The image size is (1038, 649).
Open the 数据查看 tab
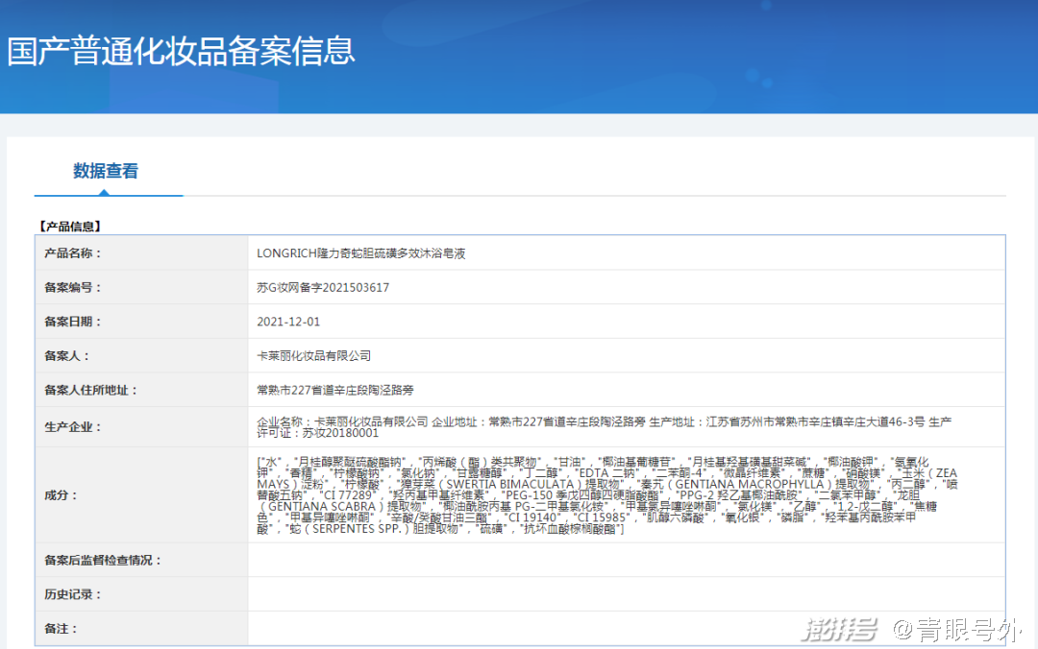106,172
